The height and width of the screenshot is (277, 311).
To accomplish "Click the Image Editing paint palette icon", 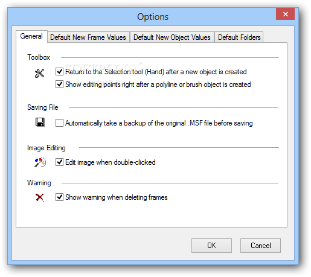I will pos(40,162).
